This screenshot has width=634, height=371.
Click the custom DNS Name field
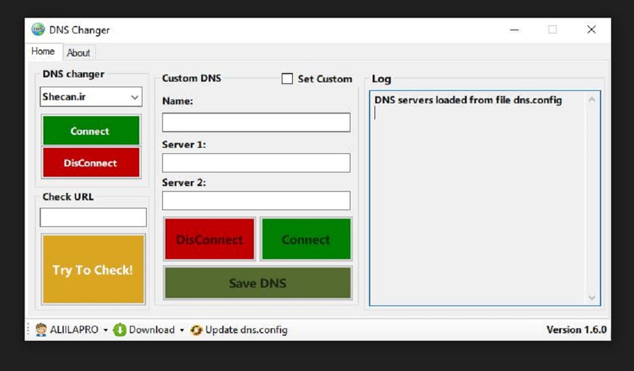pos(256,122)
